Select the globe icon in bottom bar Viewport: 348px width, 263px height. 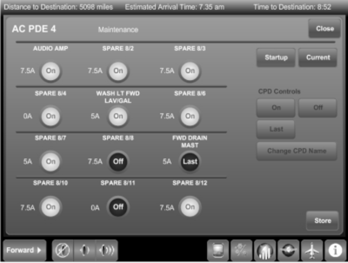click(x=288, y=251)
